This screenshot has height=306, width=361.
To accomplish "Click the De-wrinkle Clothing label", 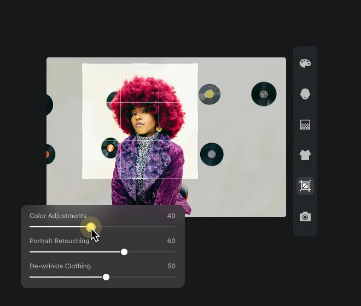I will [60, 266].
